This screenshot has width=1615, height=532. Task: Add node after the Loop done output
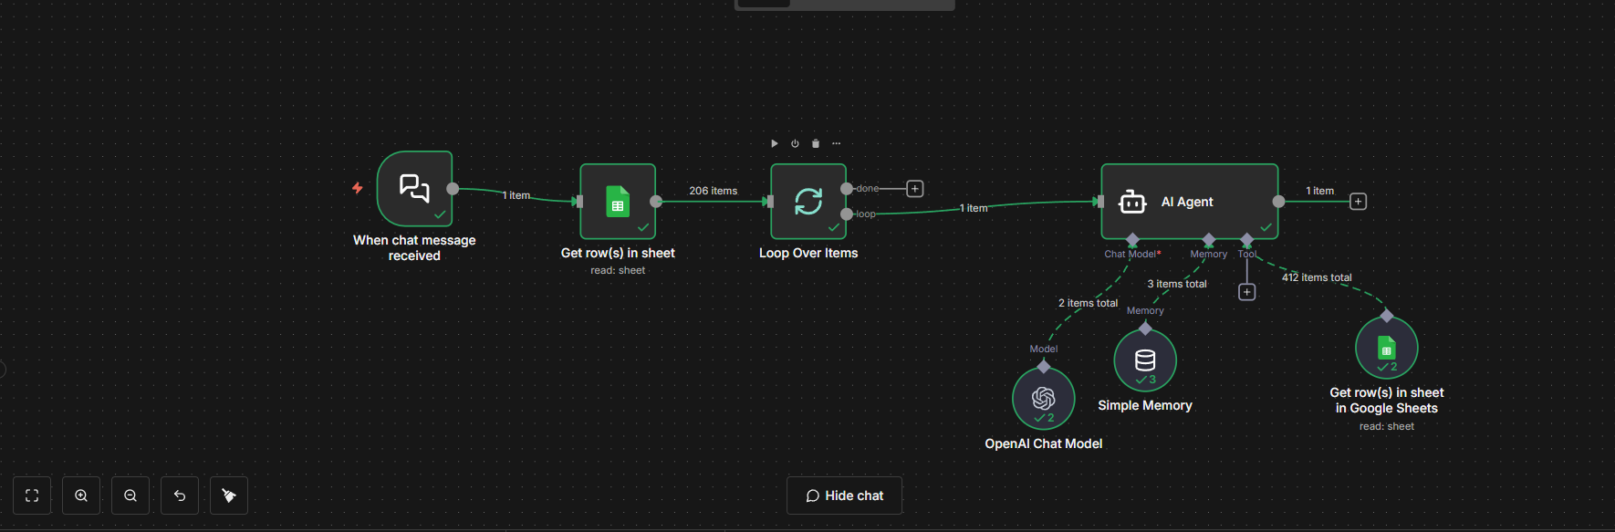(x=915, y=189)
